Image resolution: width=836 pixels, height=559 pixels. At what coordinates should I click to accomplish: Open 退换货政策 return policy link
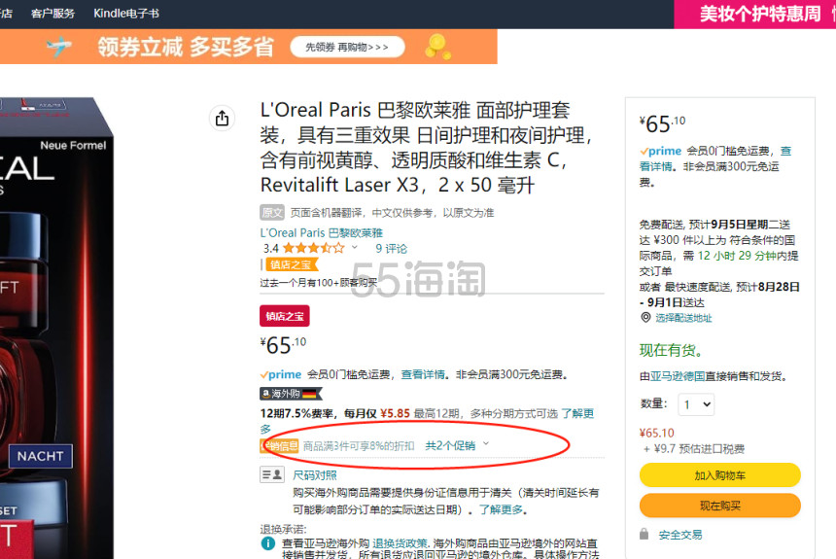coord(400,543)
